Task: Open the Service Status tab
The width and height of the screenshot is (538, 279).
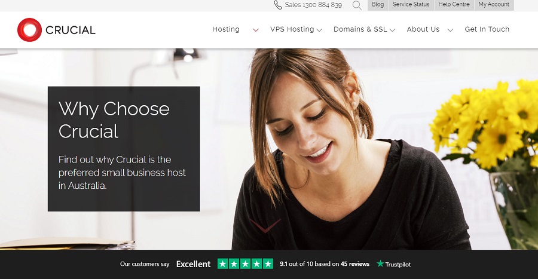Action: (x=411, y=5)
